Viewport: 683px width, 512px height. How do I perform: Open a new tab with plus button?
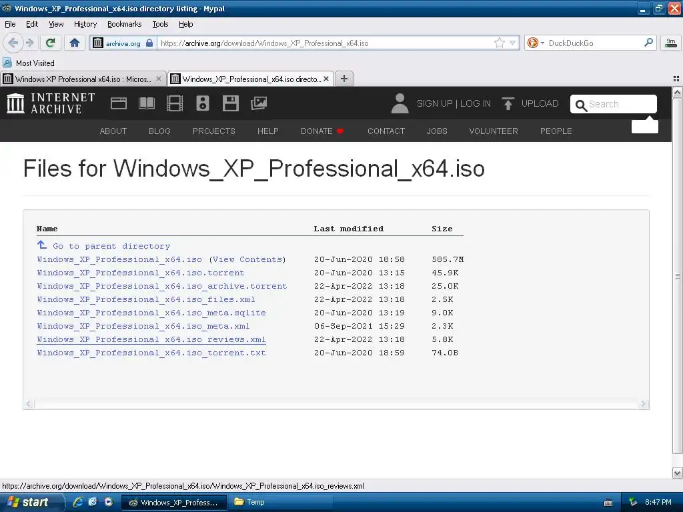click(344, 79)
